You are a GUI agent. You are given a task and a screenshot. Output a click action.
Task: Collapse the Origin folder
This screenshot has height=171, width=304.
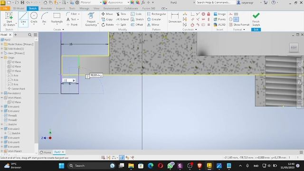point(2,57)
